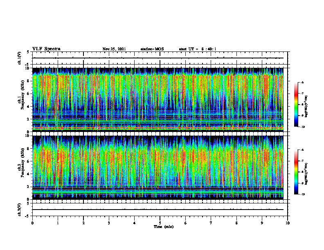Click the '-10' tick on ch.2 colorbar
324x250 pixels.
[303, 194]
